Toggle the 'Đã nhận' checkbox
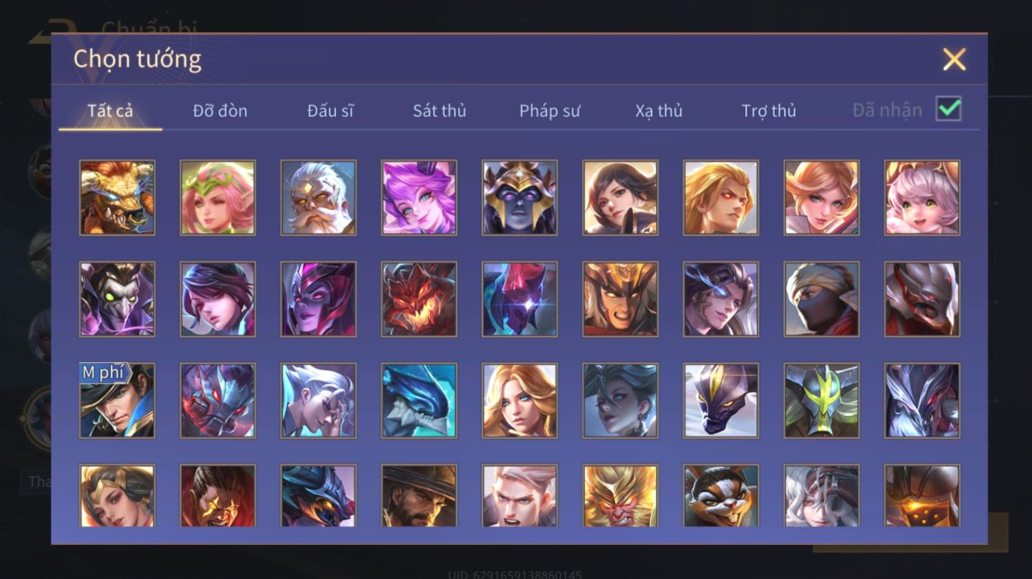Viewport: 1032px width, 579px height. click(x=949, y=109)
